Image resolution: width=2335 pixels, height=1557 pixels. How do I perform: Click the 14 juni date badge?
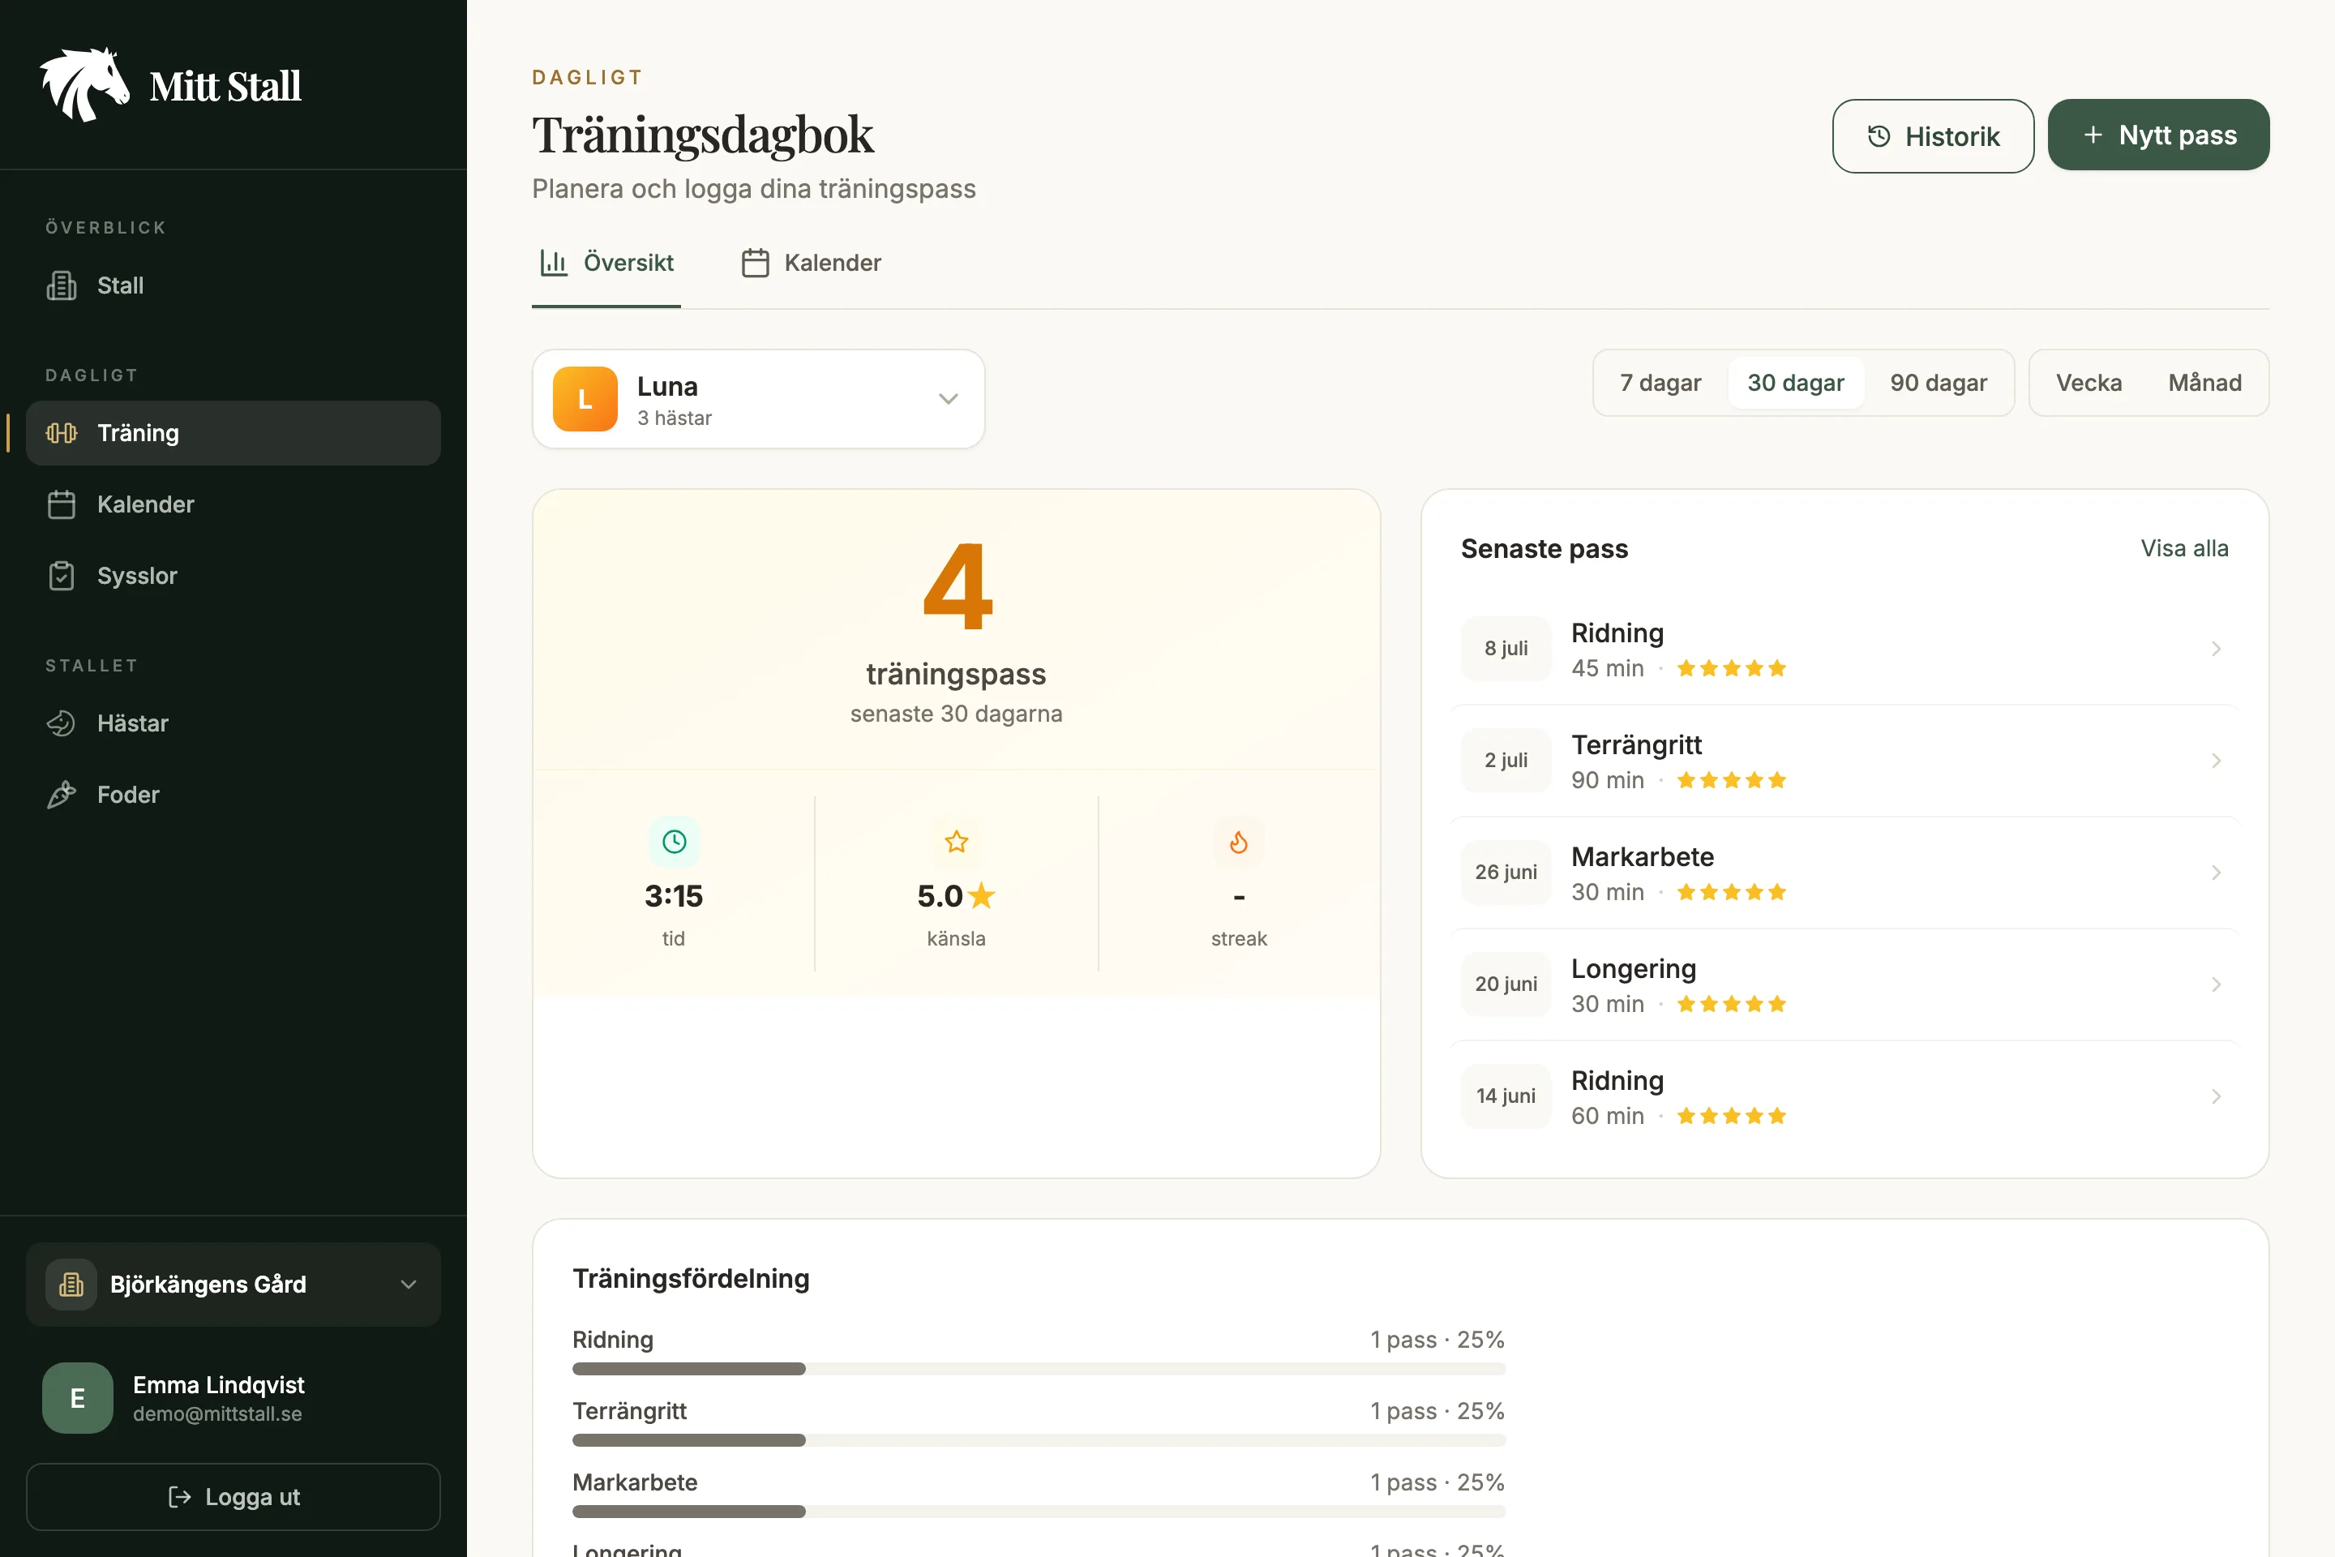pyautogui.click(x=1506, y=1096)
